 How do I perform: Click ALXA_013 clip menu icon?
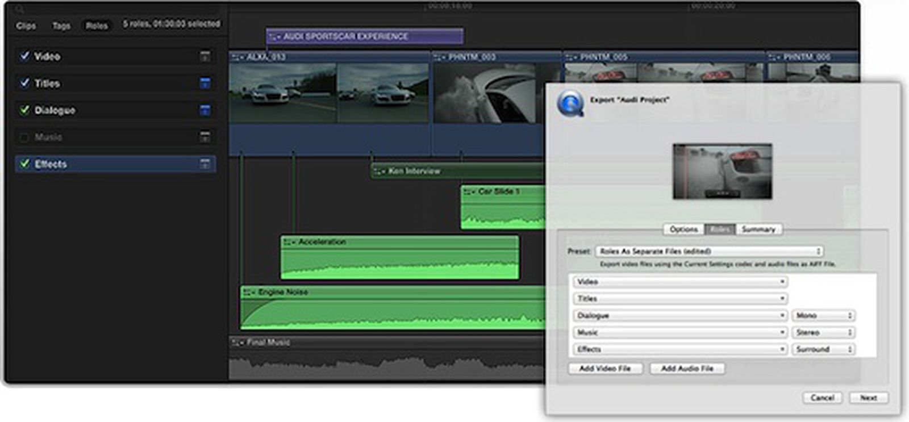click(x=237, y=57)
